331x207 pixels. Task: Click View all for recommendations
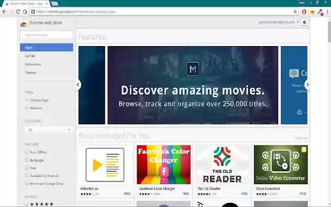301,138
